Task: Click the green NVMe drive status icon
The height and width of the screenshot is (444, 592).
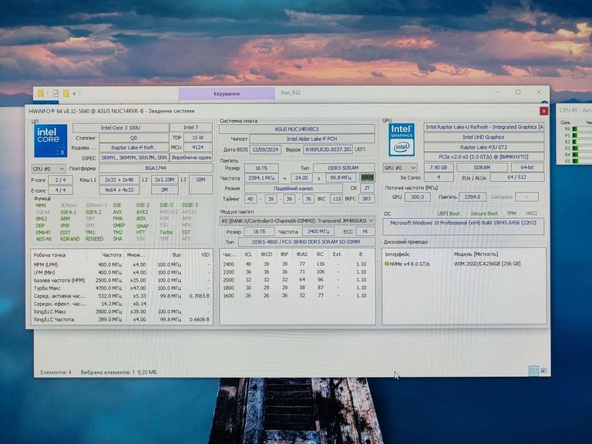Action: tap(387, 263)
